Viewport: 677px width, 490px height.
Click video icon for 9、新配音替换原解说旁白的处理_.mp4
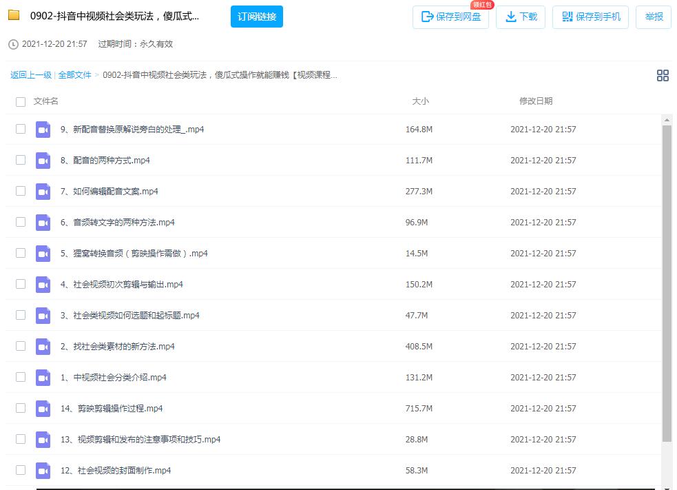click(43, 129)
